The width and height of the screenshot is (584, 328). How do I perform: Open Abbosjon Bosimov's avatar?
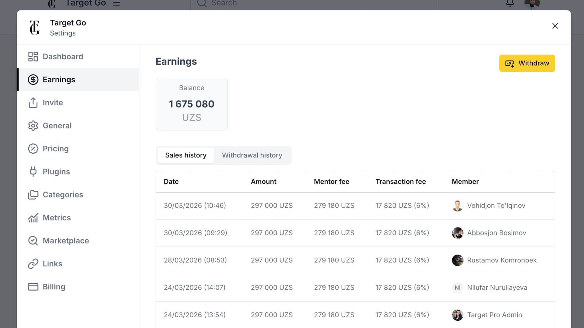coord(457,233)
